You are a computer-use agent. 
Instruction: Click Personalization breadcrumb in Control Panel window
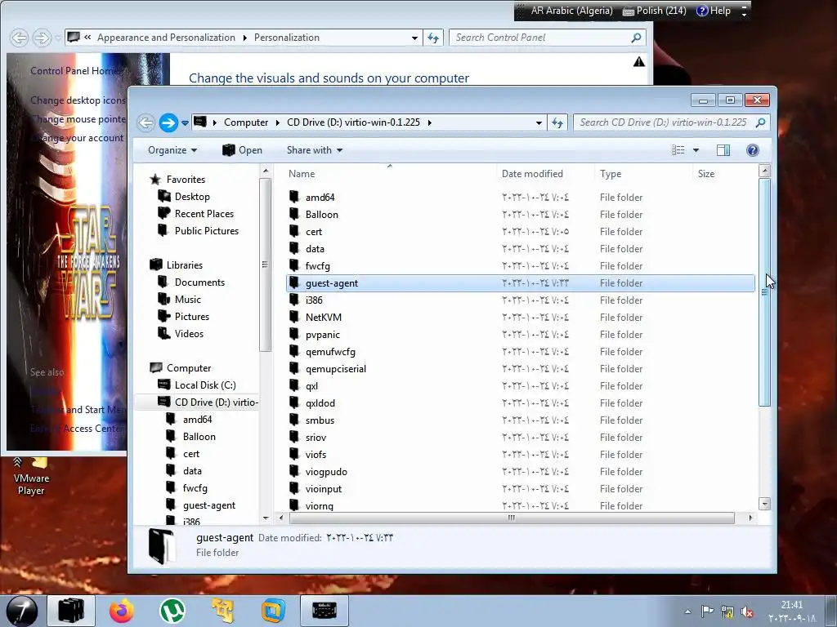click(x=287, y=38)
